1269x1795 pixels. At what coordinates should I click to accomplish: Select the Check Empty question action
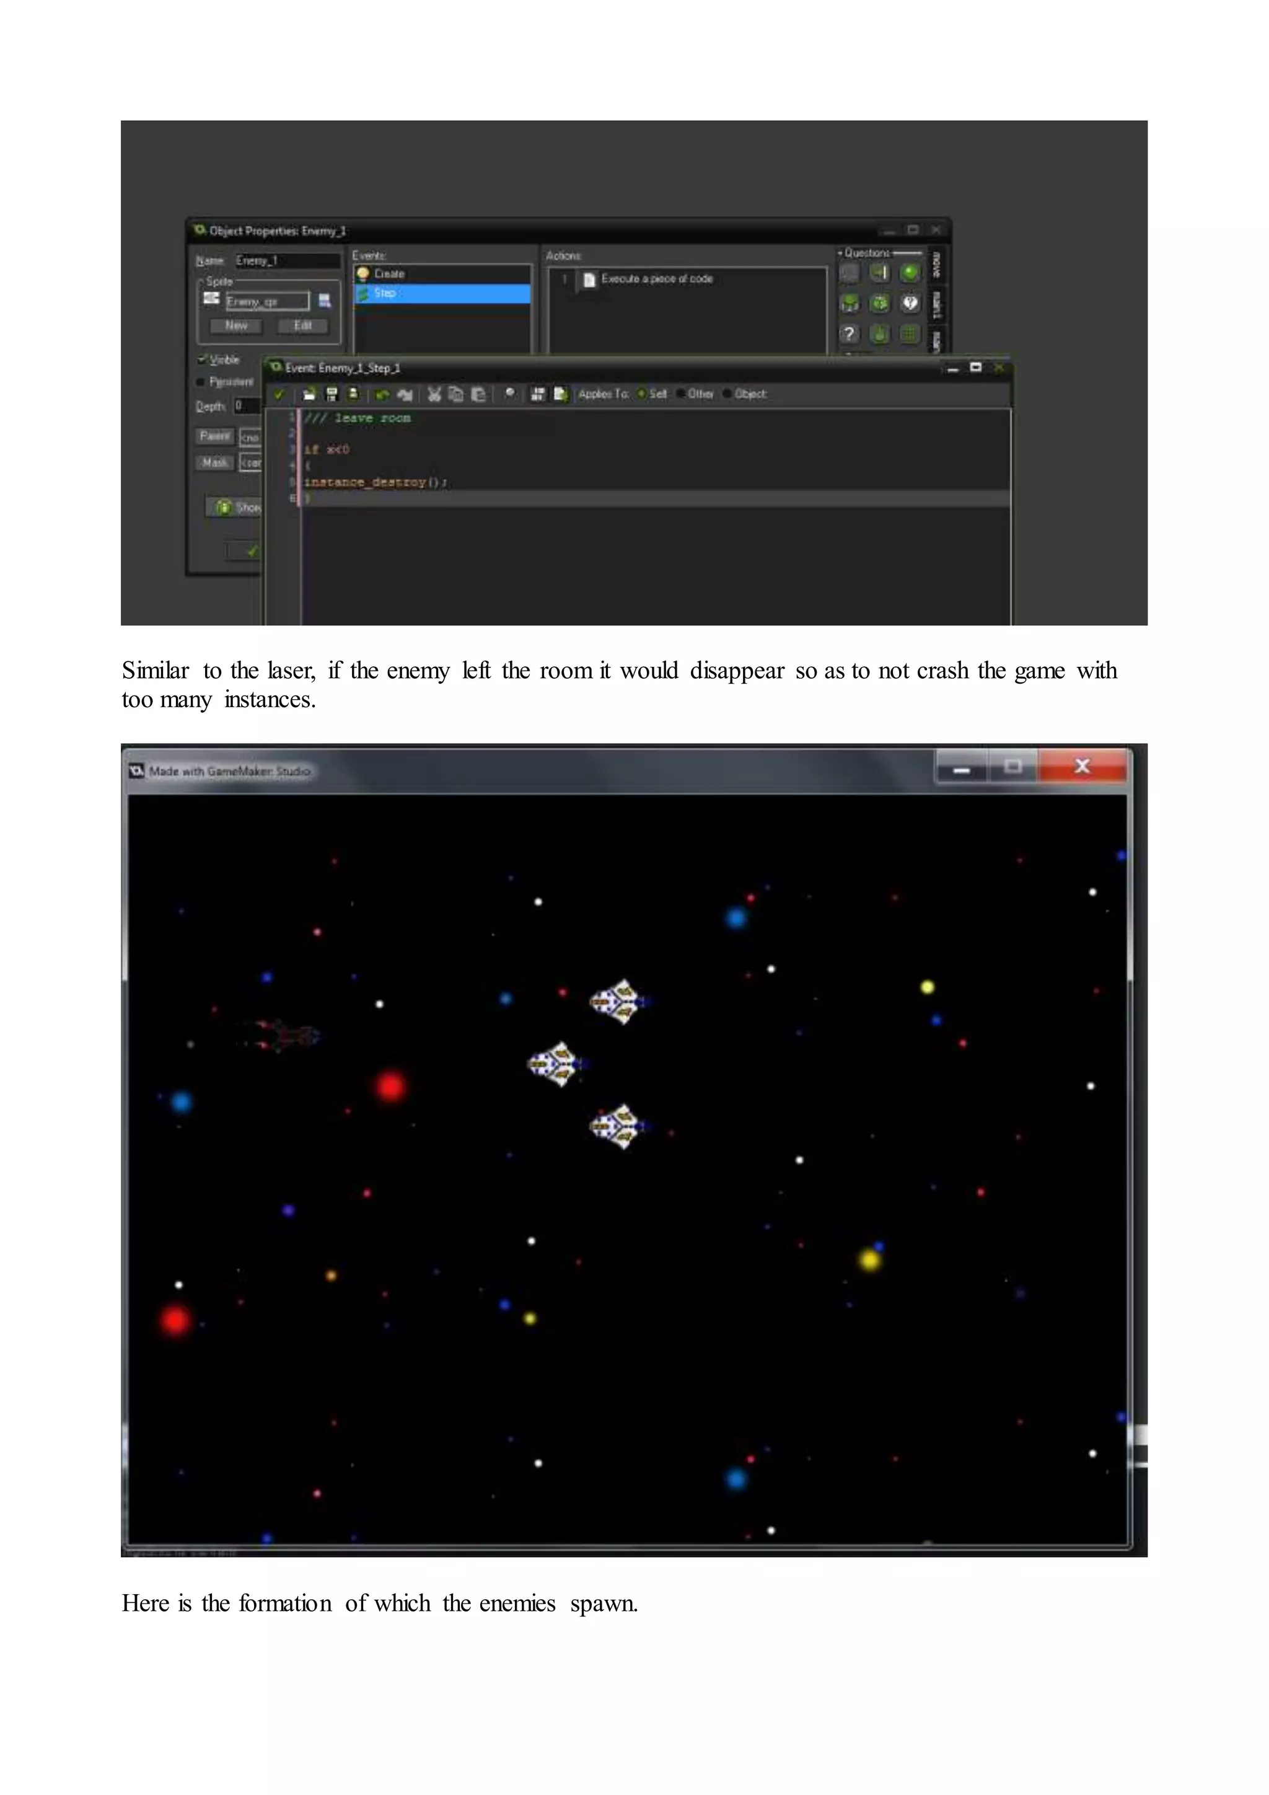click(x=850, y=272)
